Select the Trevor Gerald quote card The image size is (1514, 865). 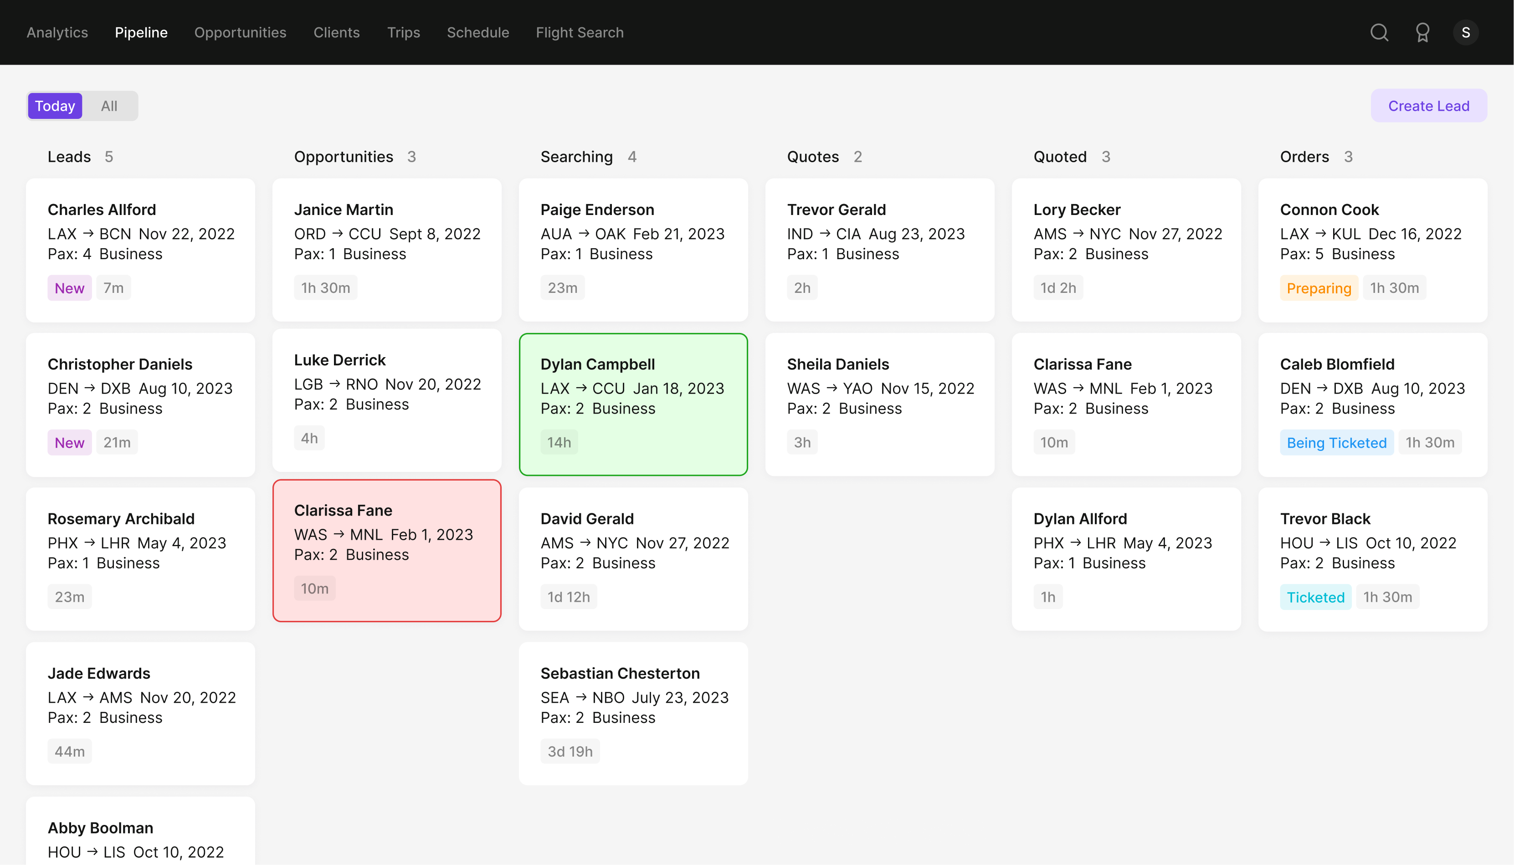pyautogui.click(x=880, y=250)
